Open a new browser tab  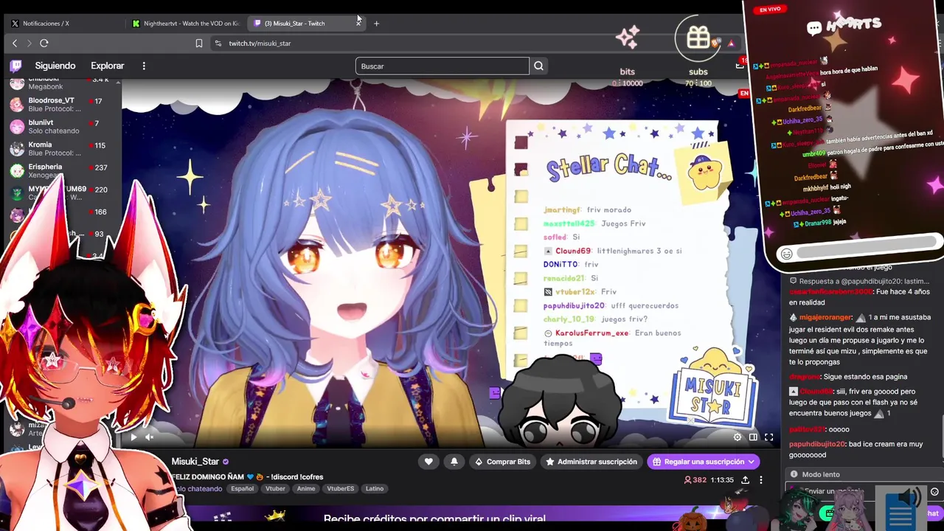[x=376, y=24]
